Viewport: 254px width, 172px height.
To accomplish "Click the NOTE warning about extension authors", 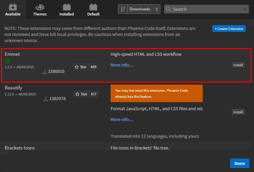I will click(x=100, y=34).
